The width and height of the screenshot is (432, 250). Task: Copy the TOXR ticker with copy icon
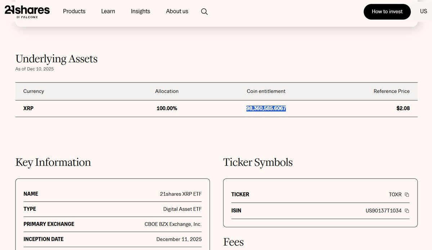point(407,195)
